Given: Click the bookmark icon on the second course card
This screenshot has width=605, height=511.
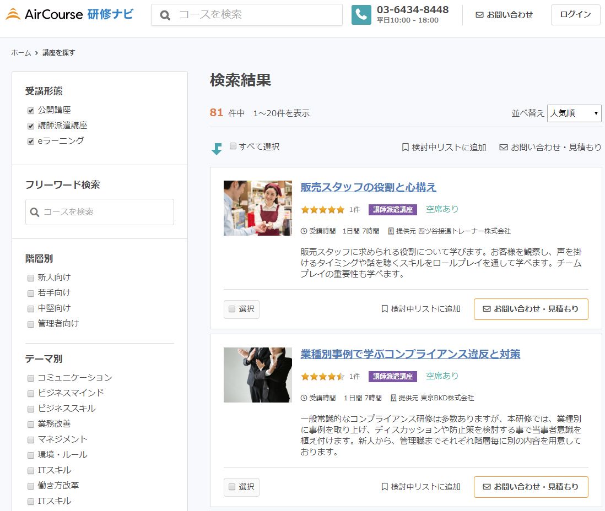Looking at the screenshot, I should [x=385, y=487].
